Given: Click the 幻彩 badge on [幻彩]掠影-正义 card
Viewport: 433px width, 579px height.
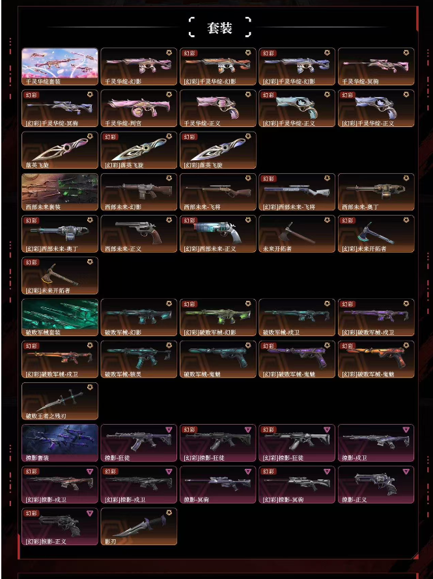Looking at the screenshot, I should 31,513.
